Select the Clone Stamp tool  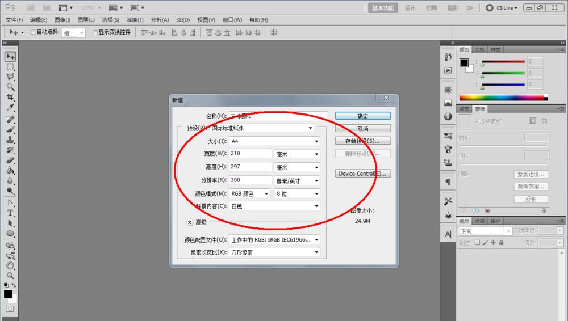point(10,140)
